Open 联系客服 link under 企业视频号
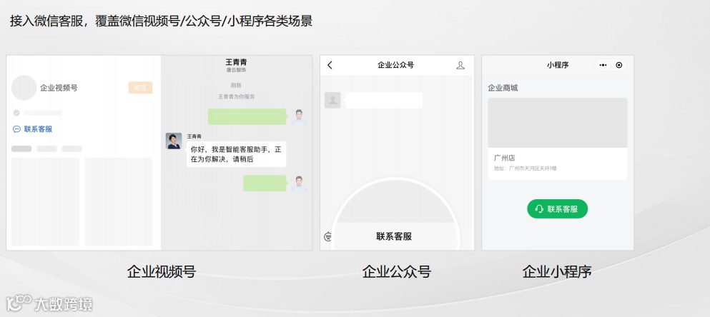The image size is (710, 317). [38, 129]
